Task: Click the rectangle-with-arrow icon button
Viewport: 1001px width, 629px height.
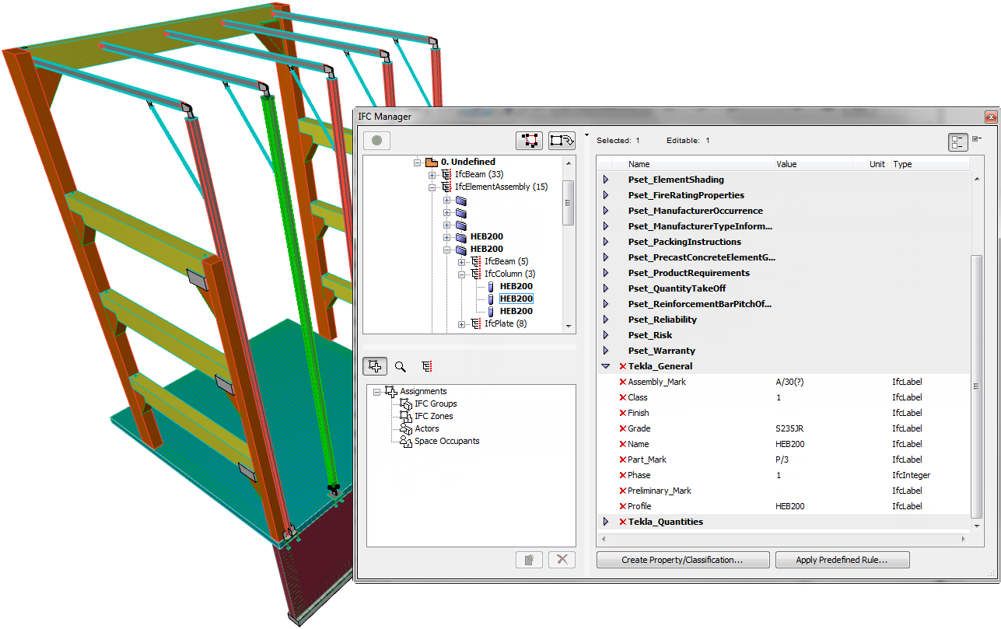Action: (561, 141)
